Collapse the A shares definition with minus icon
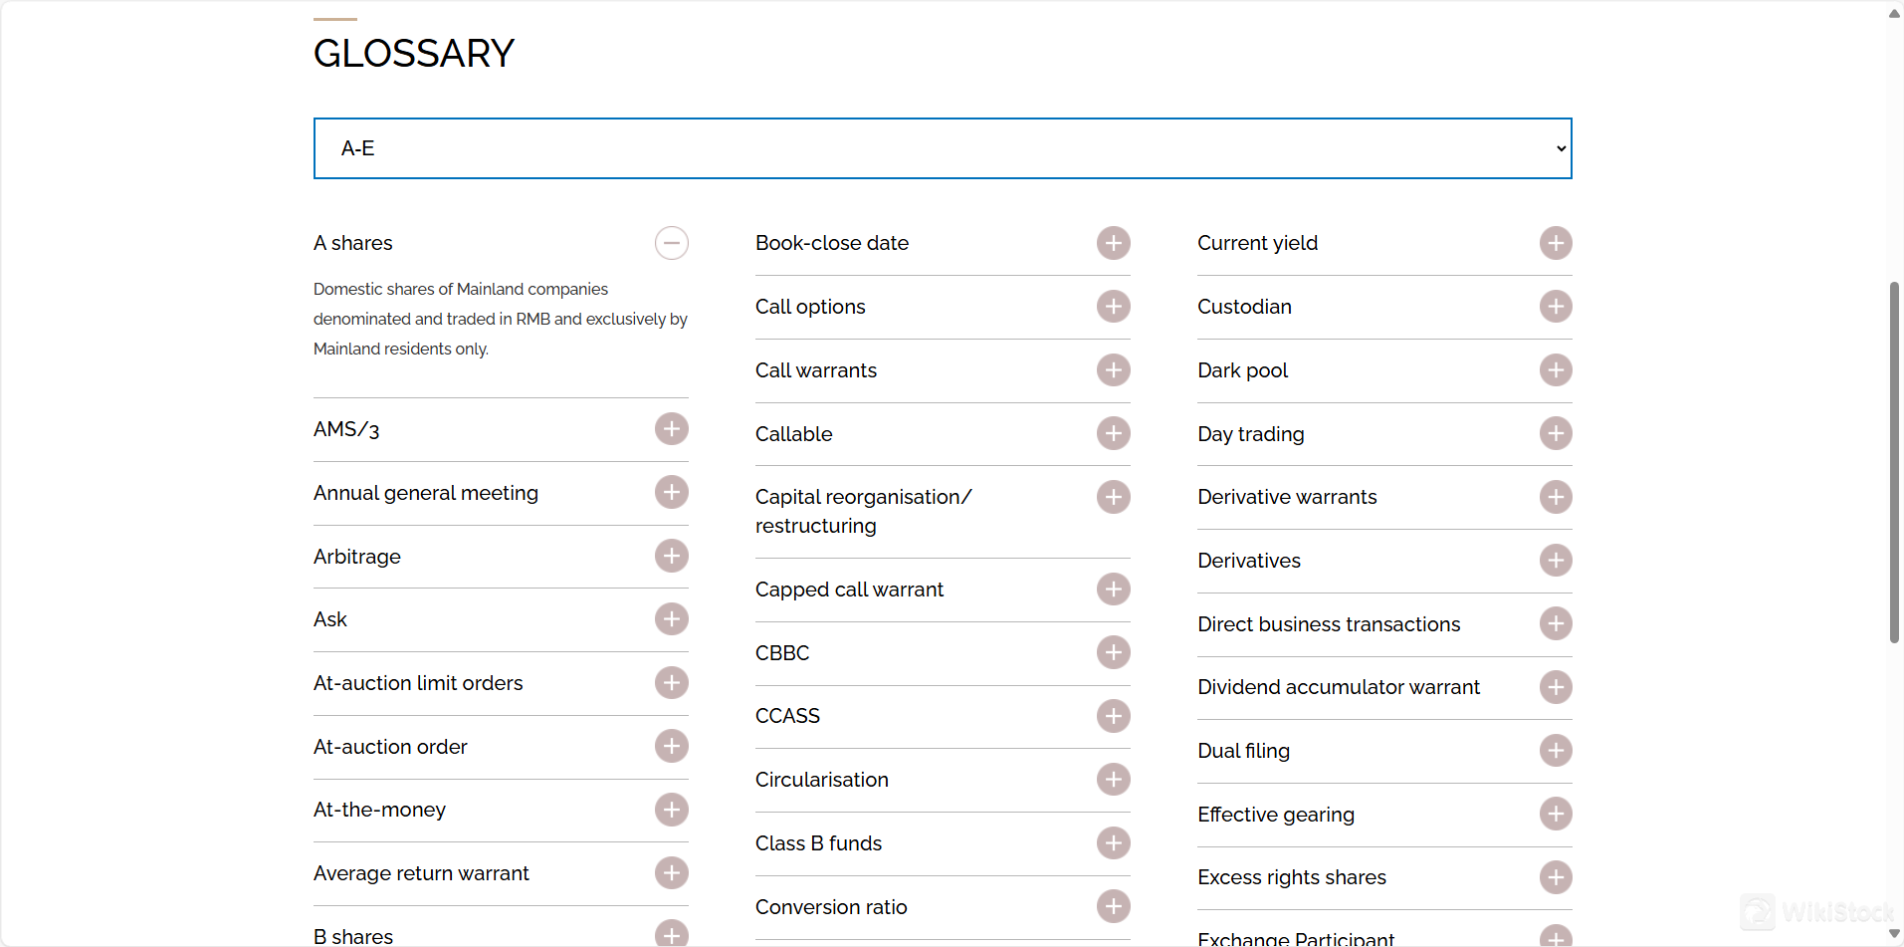 tap(671, 243)
